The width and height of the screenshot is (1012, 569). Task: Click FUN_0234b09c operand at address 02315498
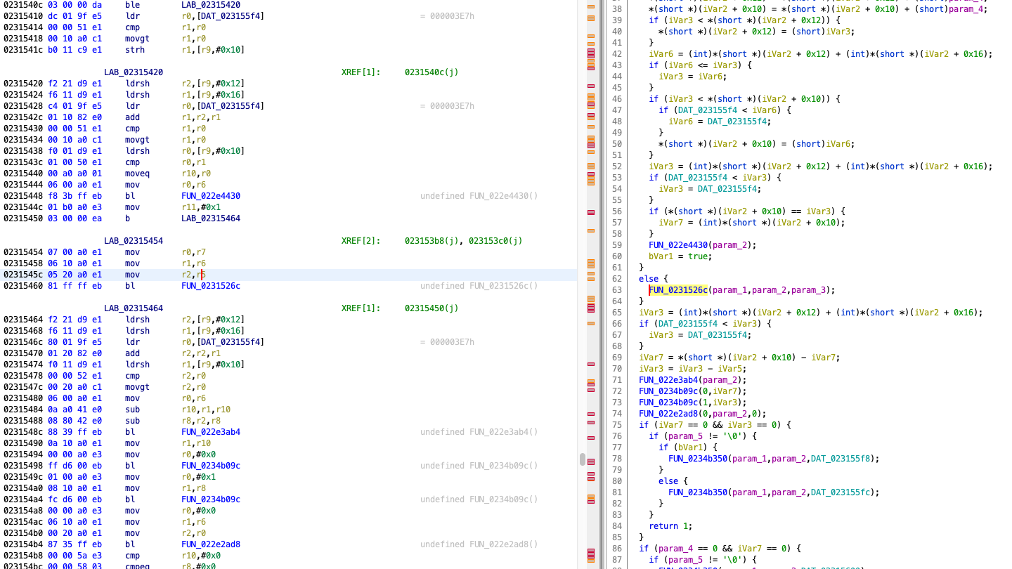(x=211, y=466)
